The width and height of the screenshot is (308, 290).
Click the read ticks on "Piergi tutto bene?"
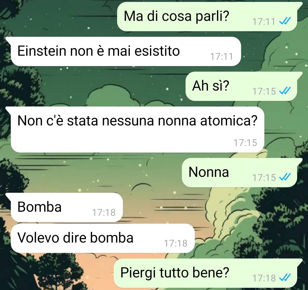coord(285,277)
